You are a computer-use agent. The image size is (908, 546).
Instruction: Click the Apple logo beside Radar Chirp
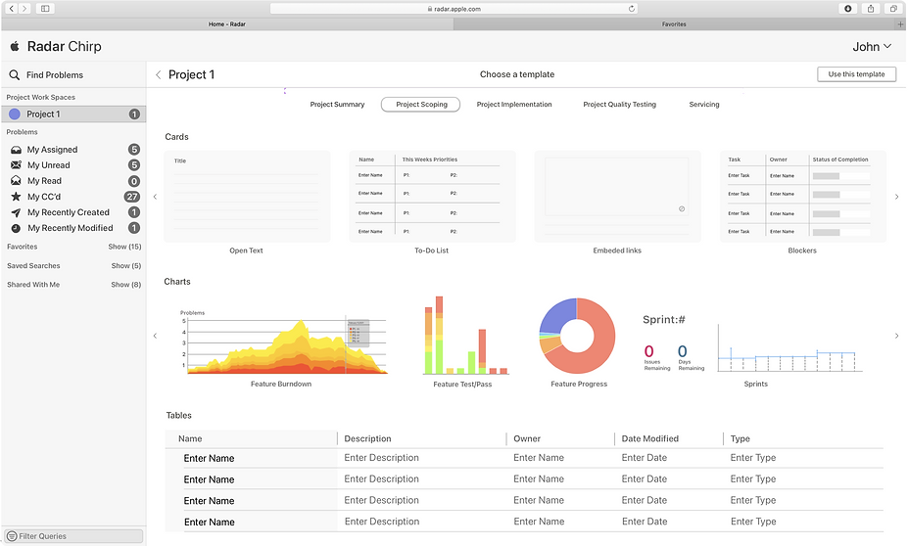pyautogui.click(x=15, y=46)
